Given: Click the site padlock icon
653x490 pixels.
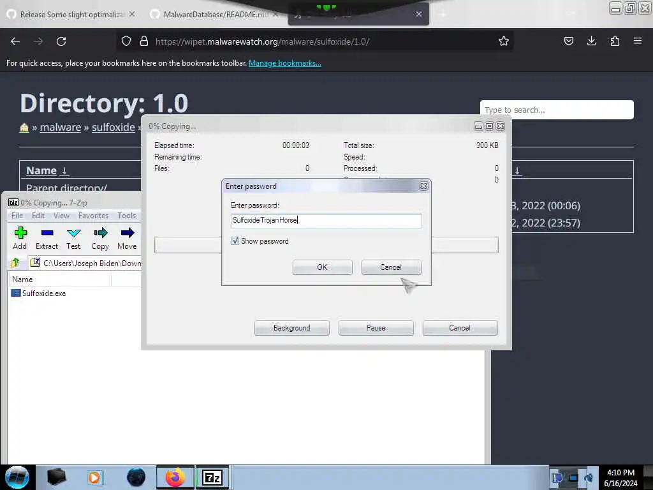Looking at the screenshot, I should point(144,41).
